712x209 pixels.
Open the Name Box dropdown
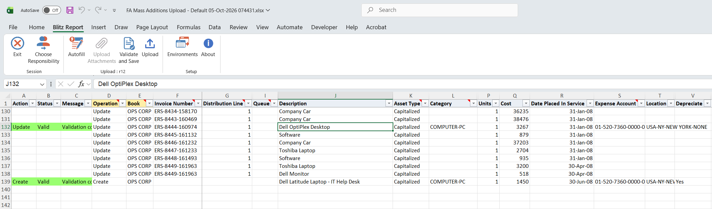[42, 84]
